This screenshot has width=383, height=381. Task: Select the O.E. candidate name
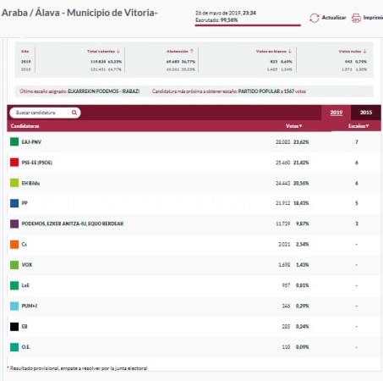point(25,347)
